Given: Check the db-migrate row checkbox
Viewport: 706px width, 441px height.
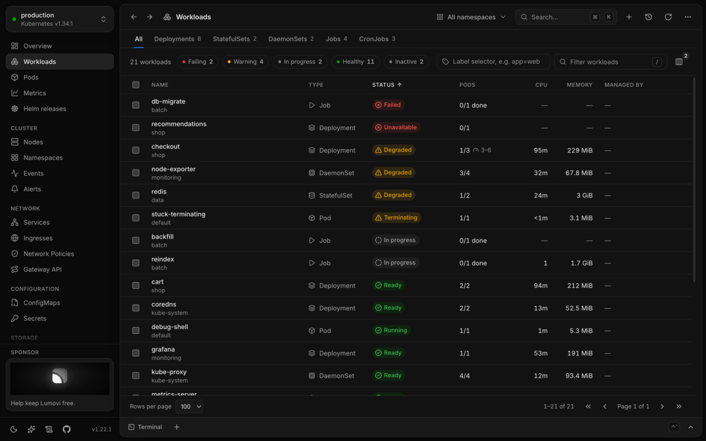Looking at the screenshot, I should [136, 105].
